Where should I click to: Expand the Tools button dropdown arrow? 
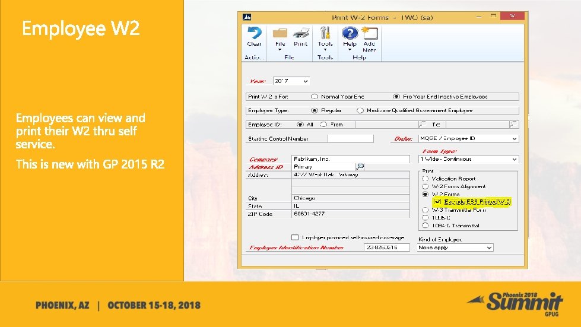coord(325,50)
